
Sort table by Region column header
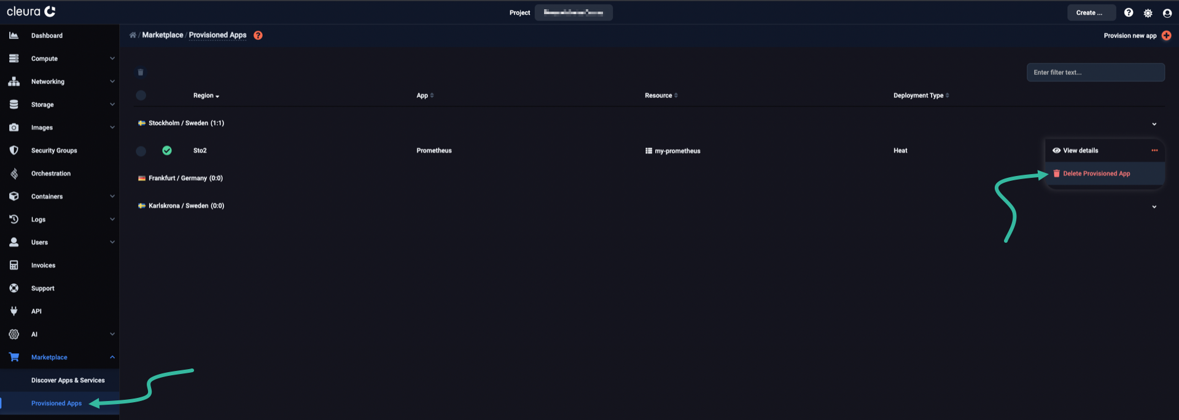(x=206, y=96)
